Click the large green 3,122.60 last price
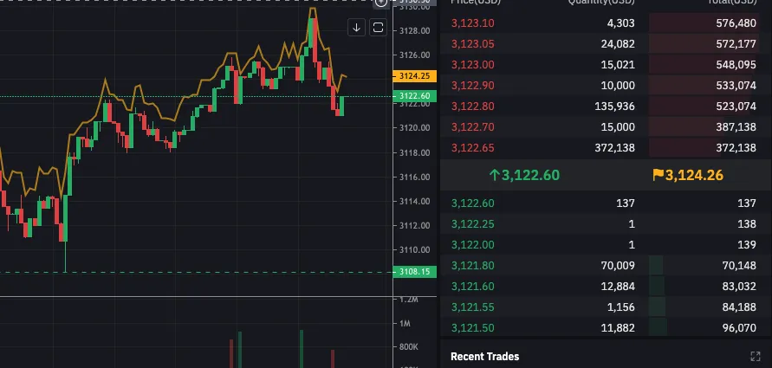This screenshot has width=772, height=368. click(x=530, y=175)
